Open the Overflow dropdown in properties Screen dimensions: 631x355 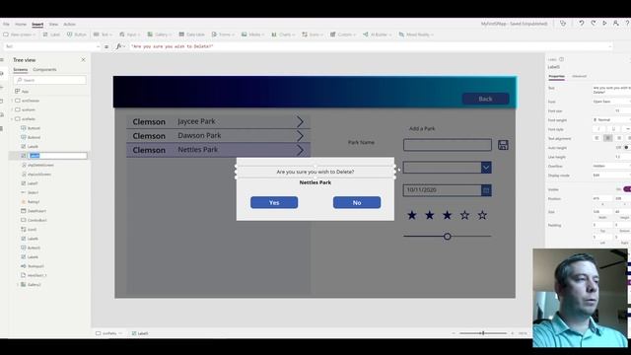[x=611, y=166]
